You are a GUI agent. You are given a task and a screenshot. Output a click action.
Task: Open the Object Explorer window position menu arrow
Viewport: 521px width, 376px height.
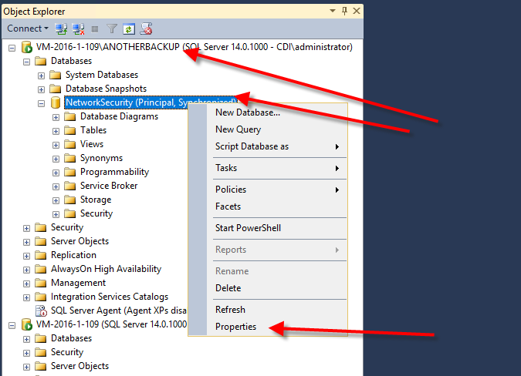pos(333,11)
